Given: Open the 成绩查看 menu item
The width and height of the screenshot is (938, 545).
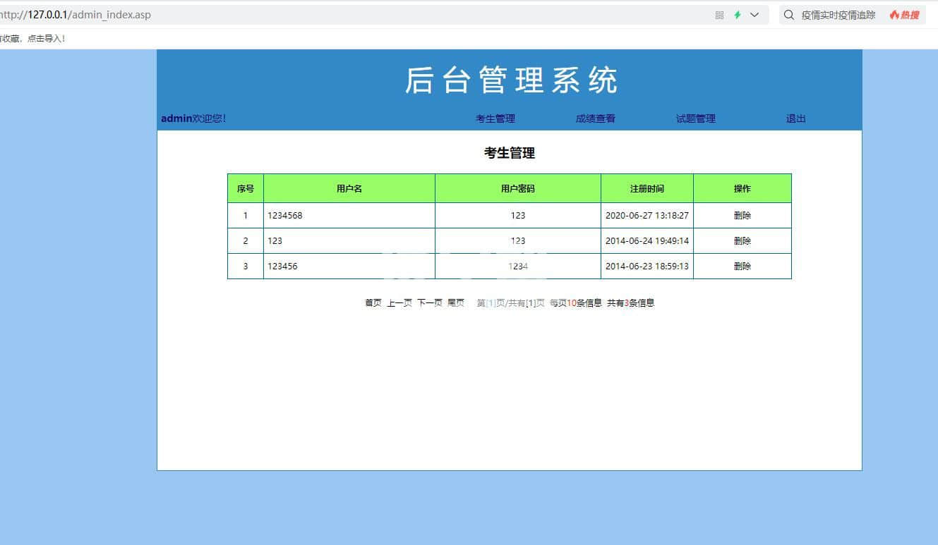Looking at the screenshot, I should pos(595,118).
